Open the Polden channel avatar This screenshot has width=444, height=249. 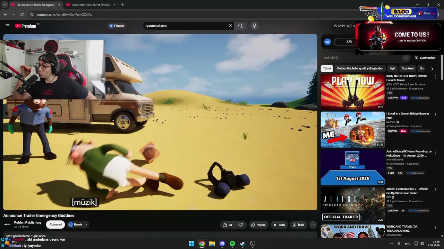click(7, 224)
